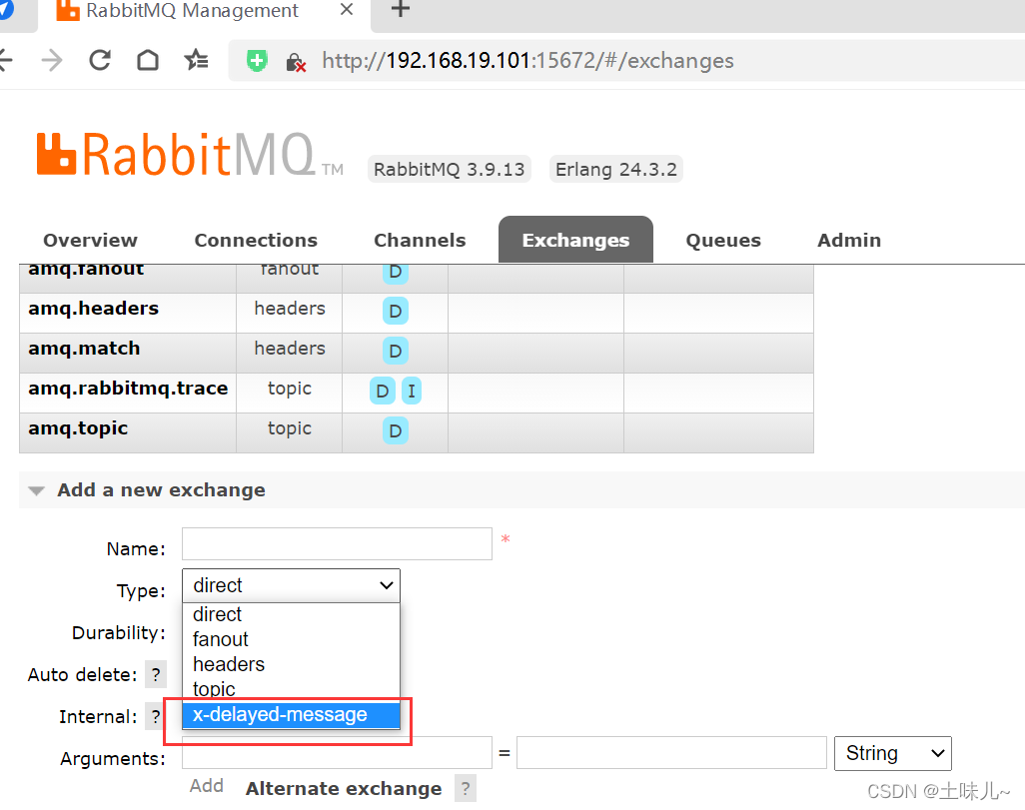
Task: Open the amq.topic exchange
Action: 78,428
